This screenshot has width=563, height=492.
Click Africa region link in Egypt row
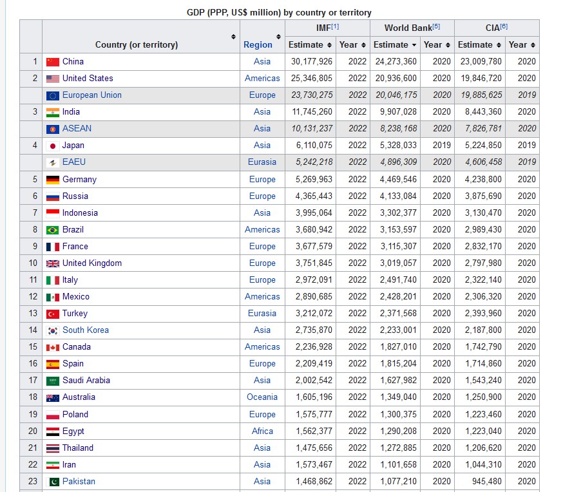coord(262,431)
